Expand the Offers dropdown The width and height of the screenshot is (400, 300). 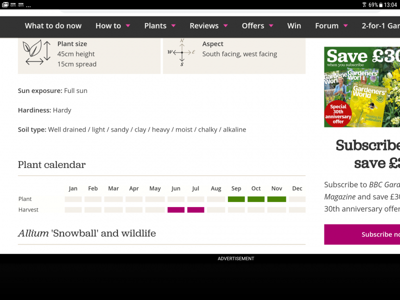257,25
